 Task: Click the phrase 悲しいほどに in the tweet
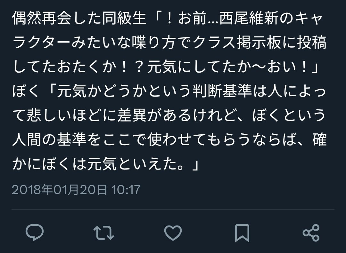point(72,115)
